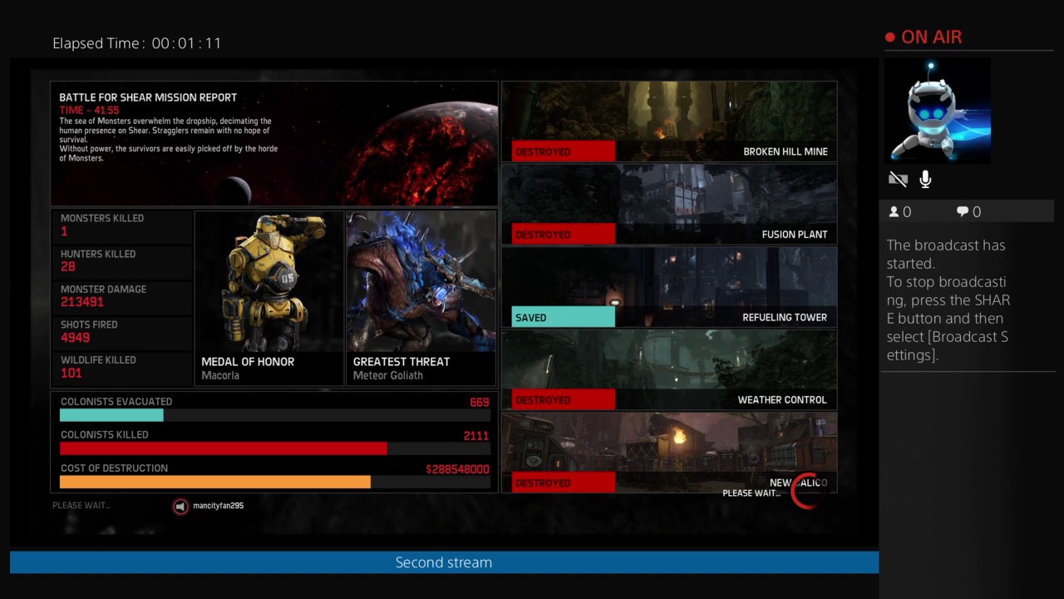Open the Refueling Tower map card
Viewport: 1064px width, 599px height.
point(669,287)
